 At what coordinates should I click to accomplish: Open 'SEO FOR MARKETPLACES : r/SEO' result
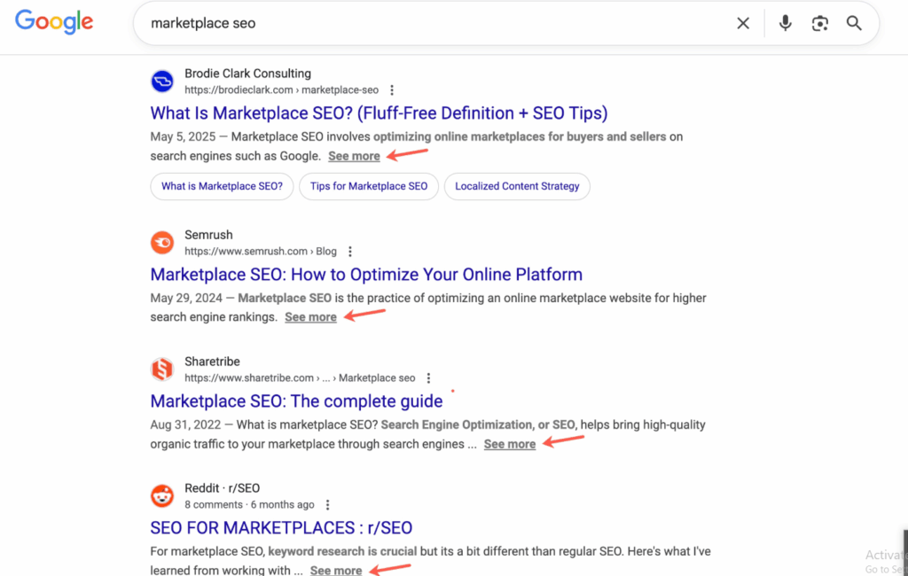(281, 528)
